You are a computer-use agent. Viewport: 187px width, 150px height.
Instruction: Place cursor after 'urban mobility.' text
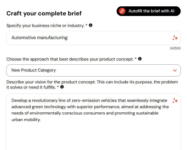point(41,120)
